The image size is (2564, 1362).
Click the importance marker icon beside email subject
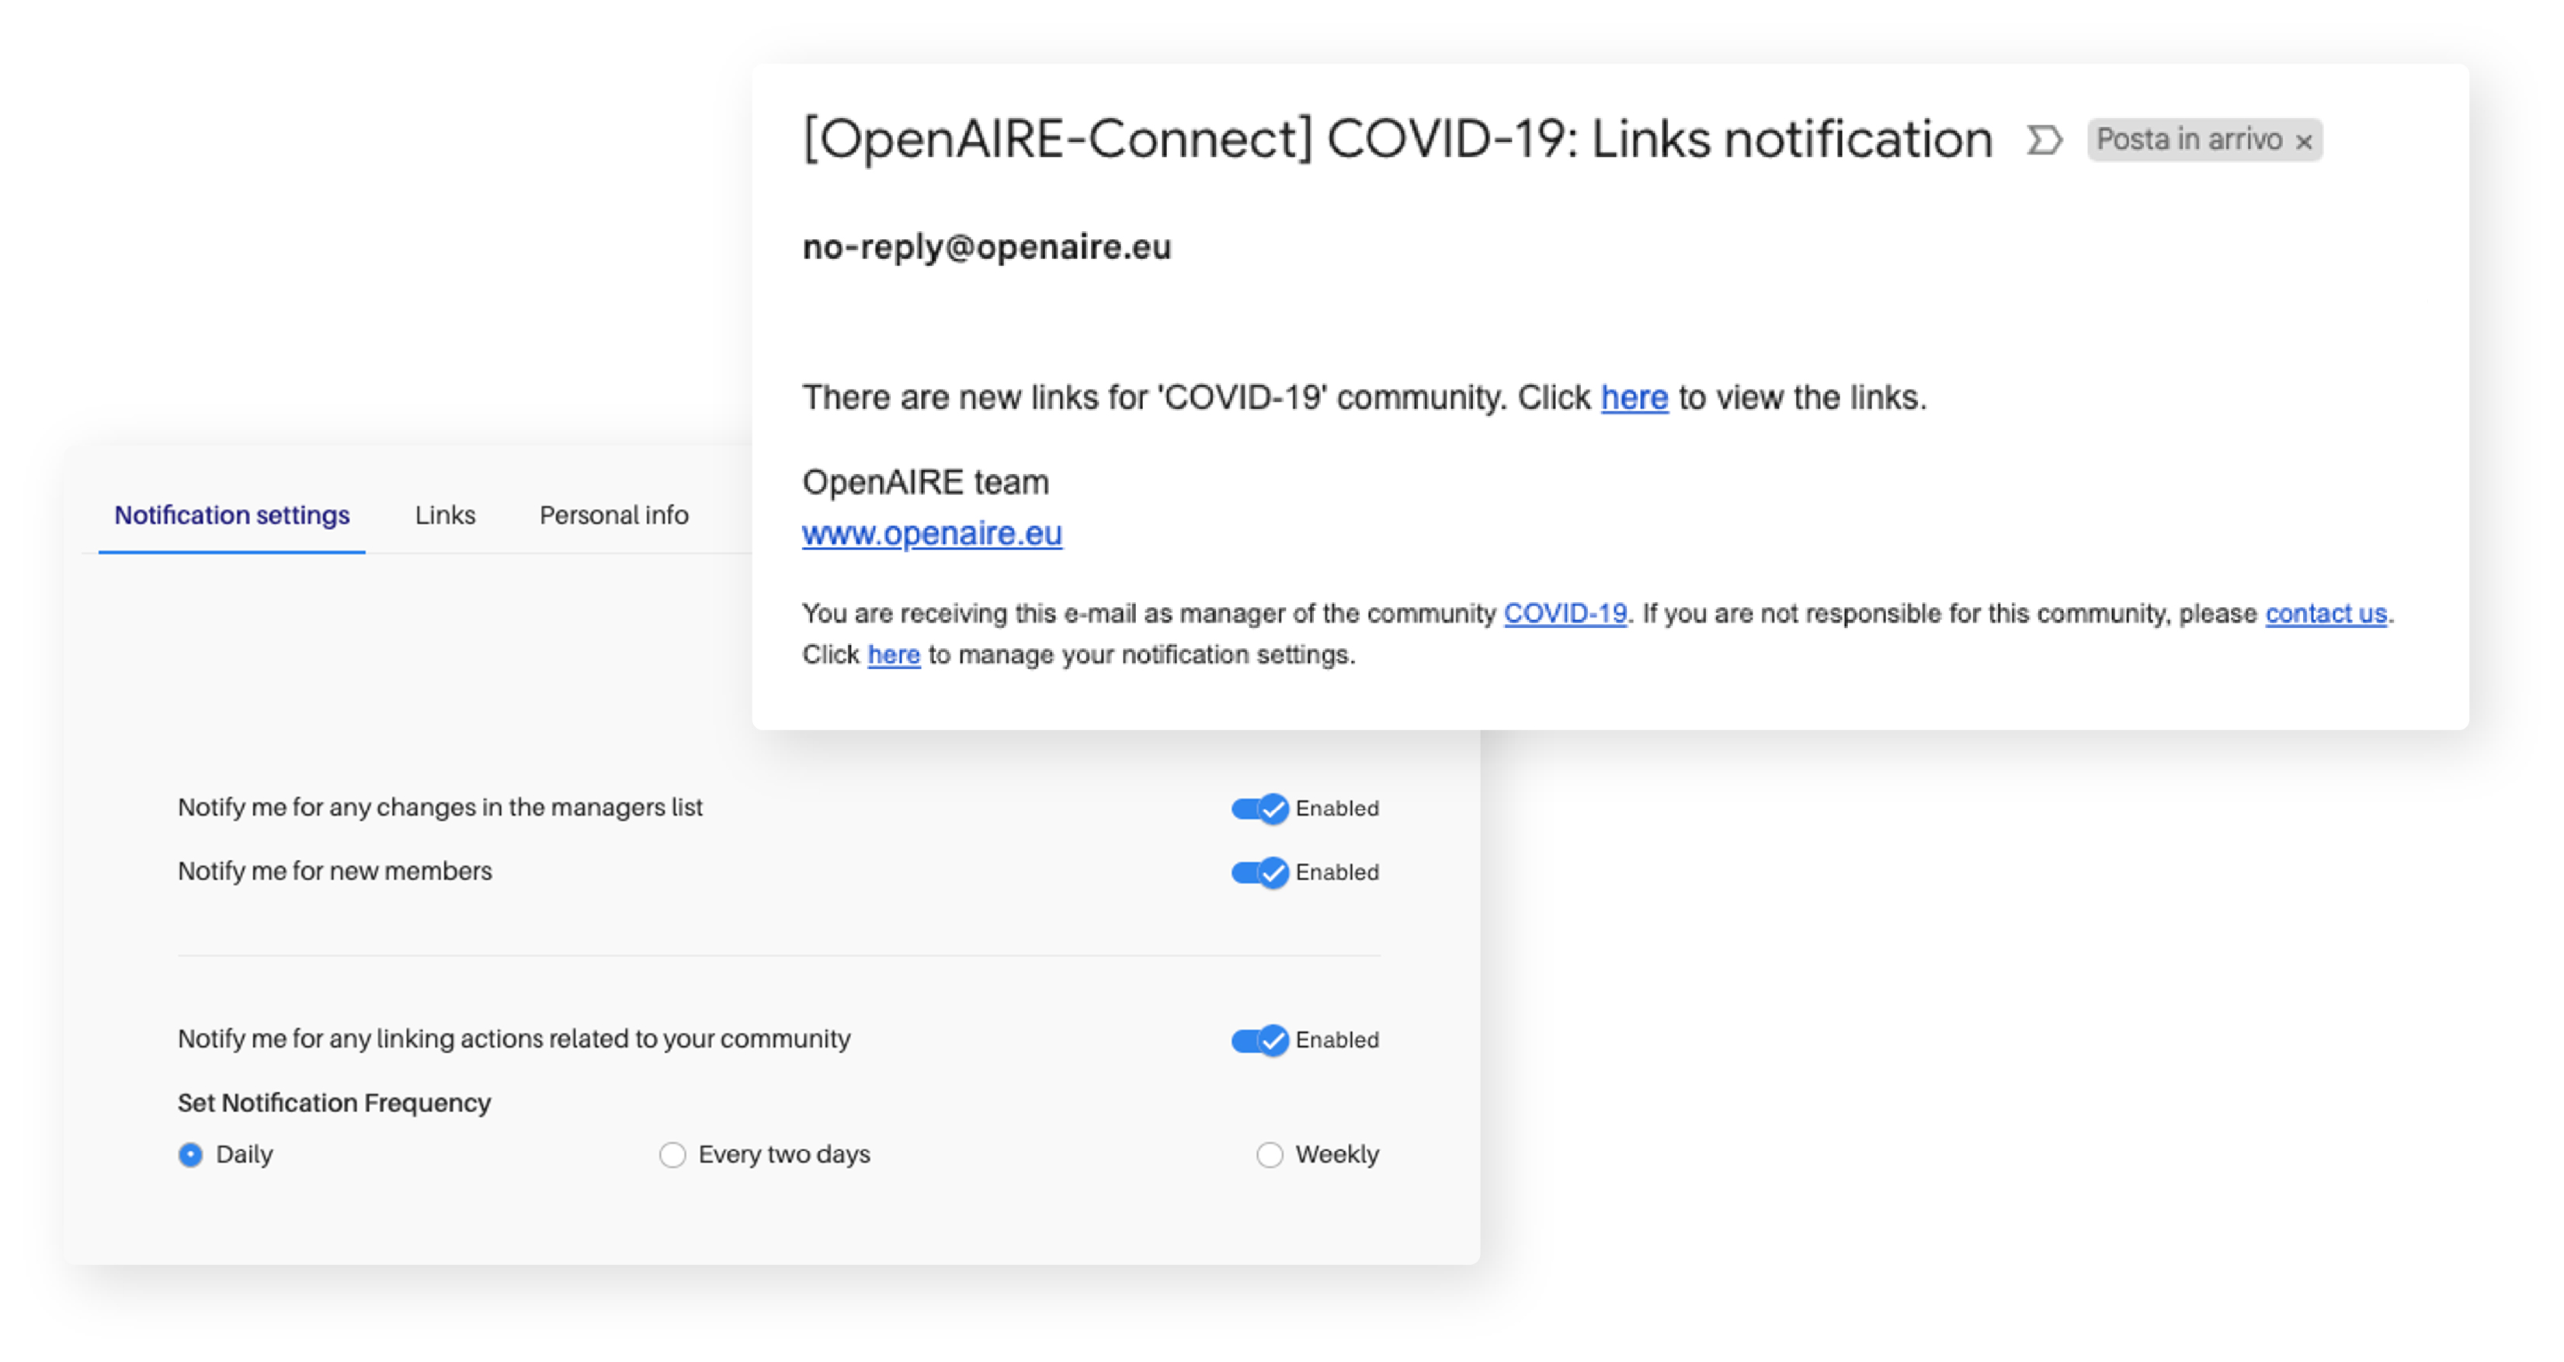2045,140
